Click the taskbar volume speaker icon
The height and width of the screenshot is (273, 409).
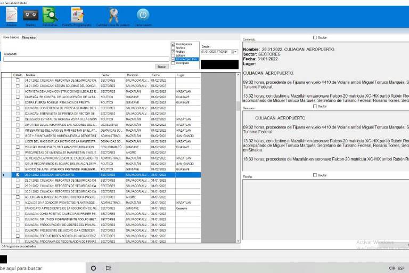391,268
